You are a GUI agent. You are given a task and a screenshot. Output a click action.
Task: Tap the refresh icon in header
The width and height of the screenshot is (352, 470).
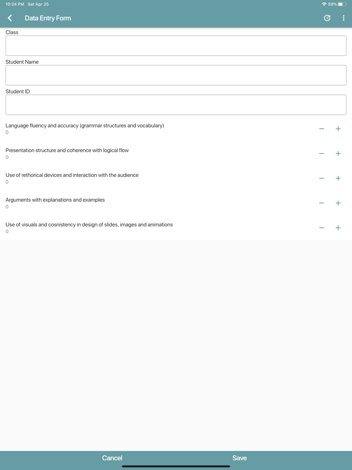(x=327, y=18)
